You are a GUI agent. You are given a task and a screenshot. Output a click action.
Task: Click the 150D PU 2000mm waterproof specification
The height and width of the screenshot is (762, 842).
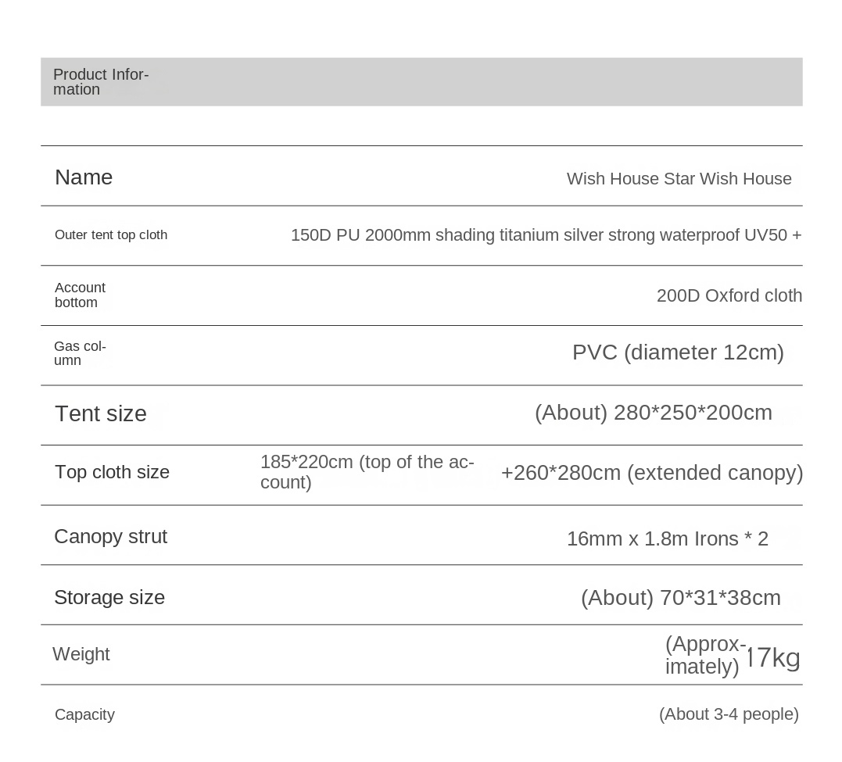[546, 235]
